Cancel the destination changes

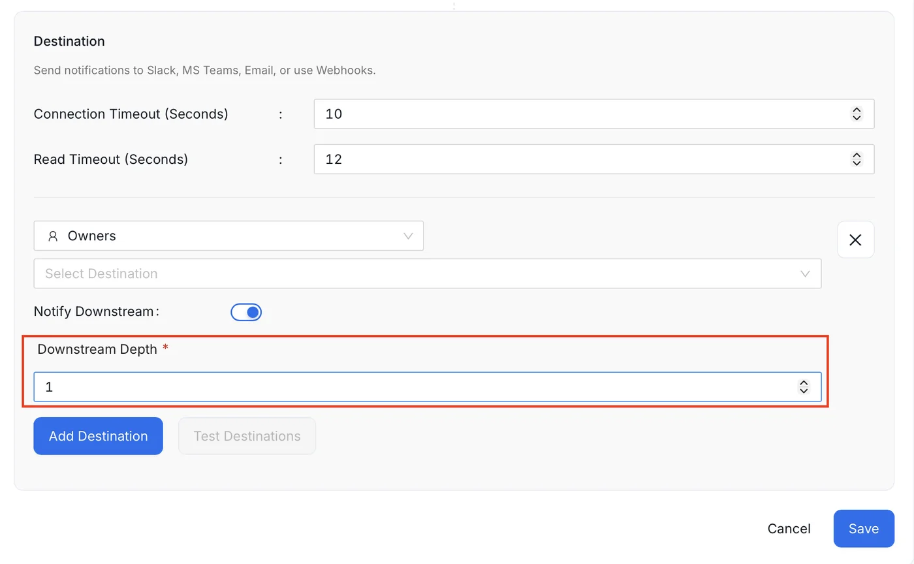[x=789, y=529]
